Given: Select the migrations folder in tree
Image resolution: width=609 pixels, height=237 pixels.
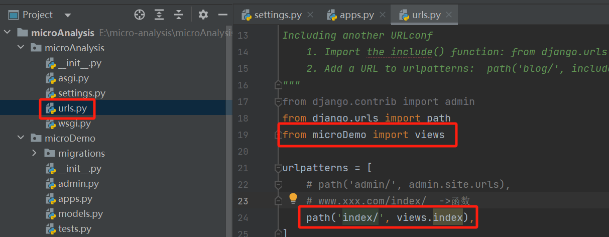Looking at the screenshot, I should click(x=81, y=153).
